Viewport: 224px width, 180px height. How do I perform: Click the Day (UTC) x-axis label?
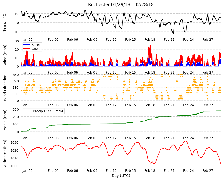pyautogui.click(x=121, y=176)
